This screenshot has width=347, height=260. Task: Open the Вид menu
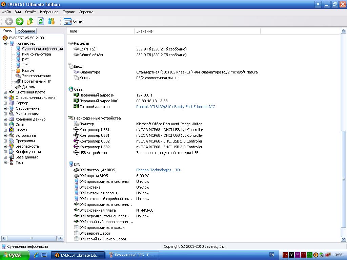[x=18, y=12]
